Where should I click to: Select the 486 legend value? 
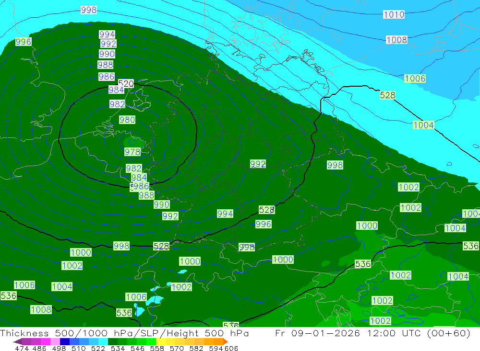[x=39, y=348]
